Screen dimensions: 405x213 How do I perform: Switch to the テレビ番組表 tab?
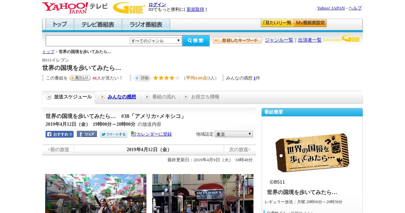pos(98,25)
